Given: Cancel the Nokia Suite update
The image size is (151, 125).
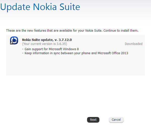Looking at the screenshot, I should 116,120.
